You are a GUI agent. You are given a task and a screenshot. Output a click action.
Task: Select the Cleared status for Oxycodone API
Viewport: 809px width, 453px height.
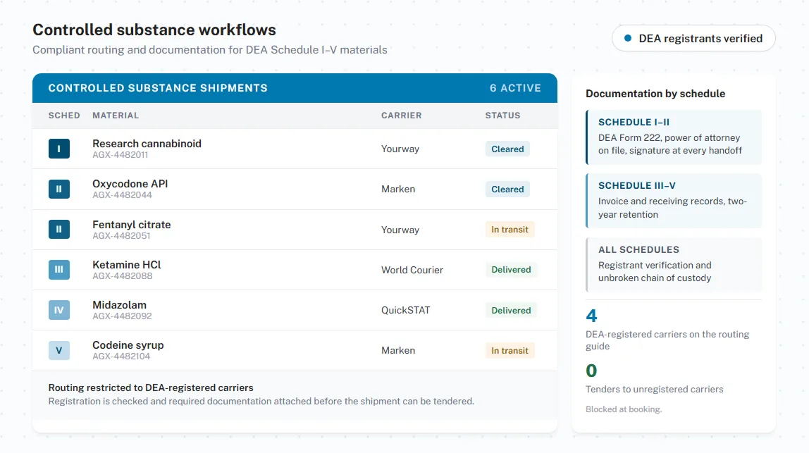click(507, 190)
